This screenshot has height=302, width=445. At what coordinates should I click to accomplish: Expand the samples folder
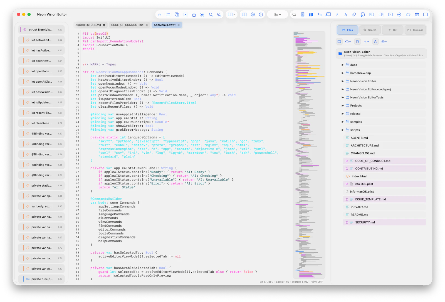(x=343, y=122)
